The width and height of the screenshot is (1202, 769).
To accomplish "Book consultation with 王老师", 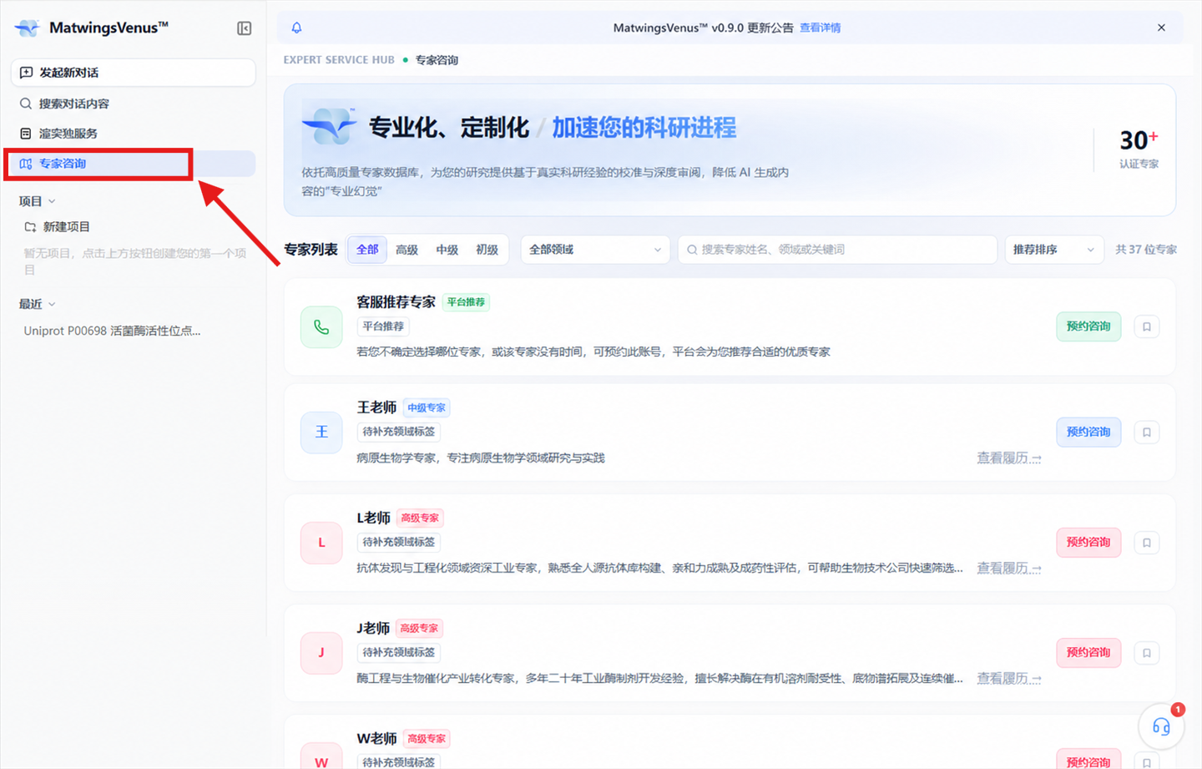I will pos(1088,432).
